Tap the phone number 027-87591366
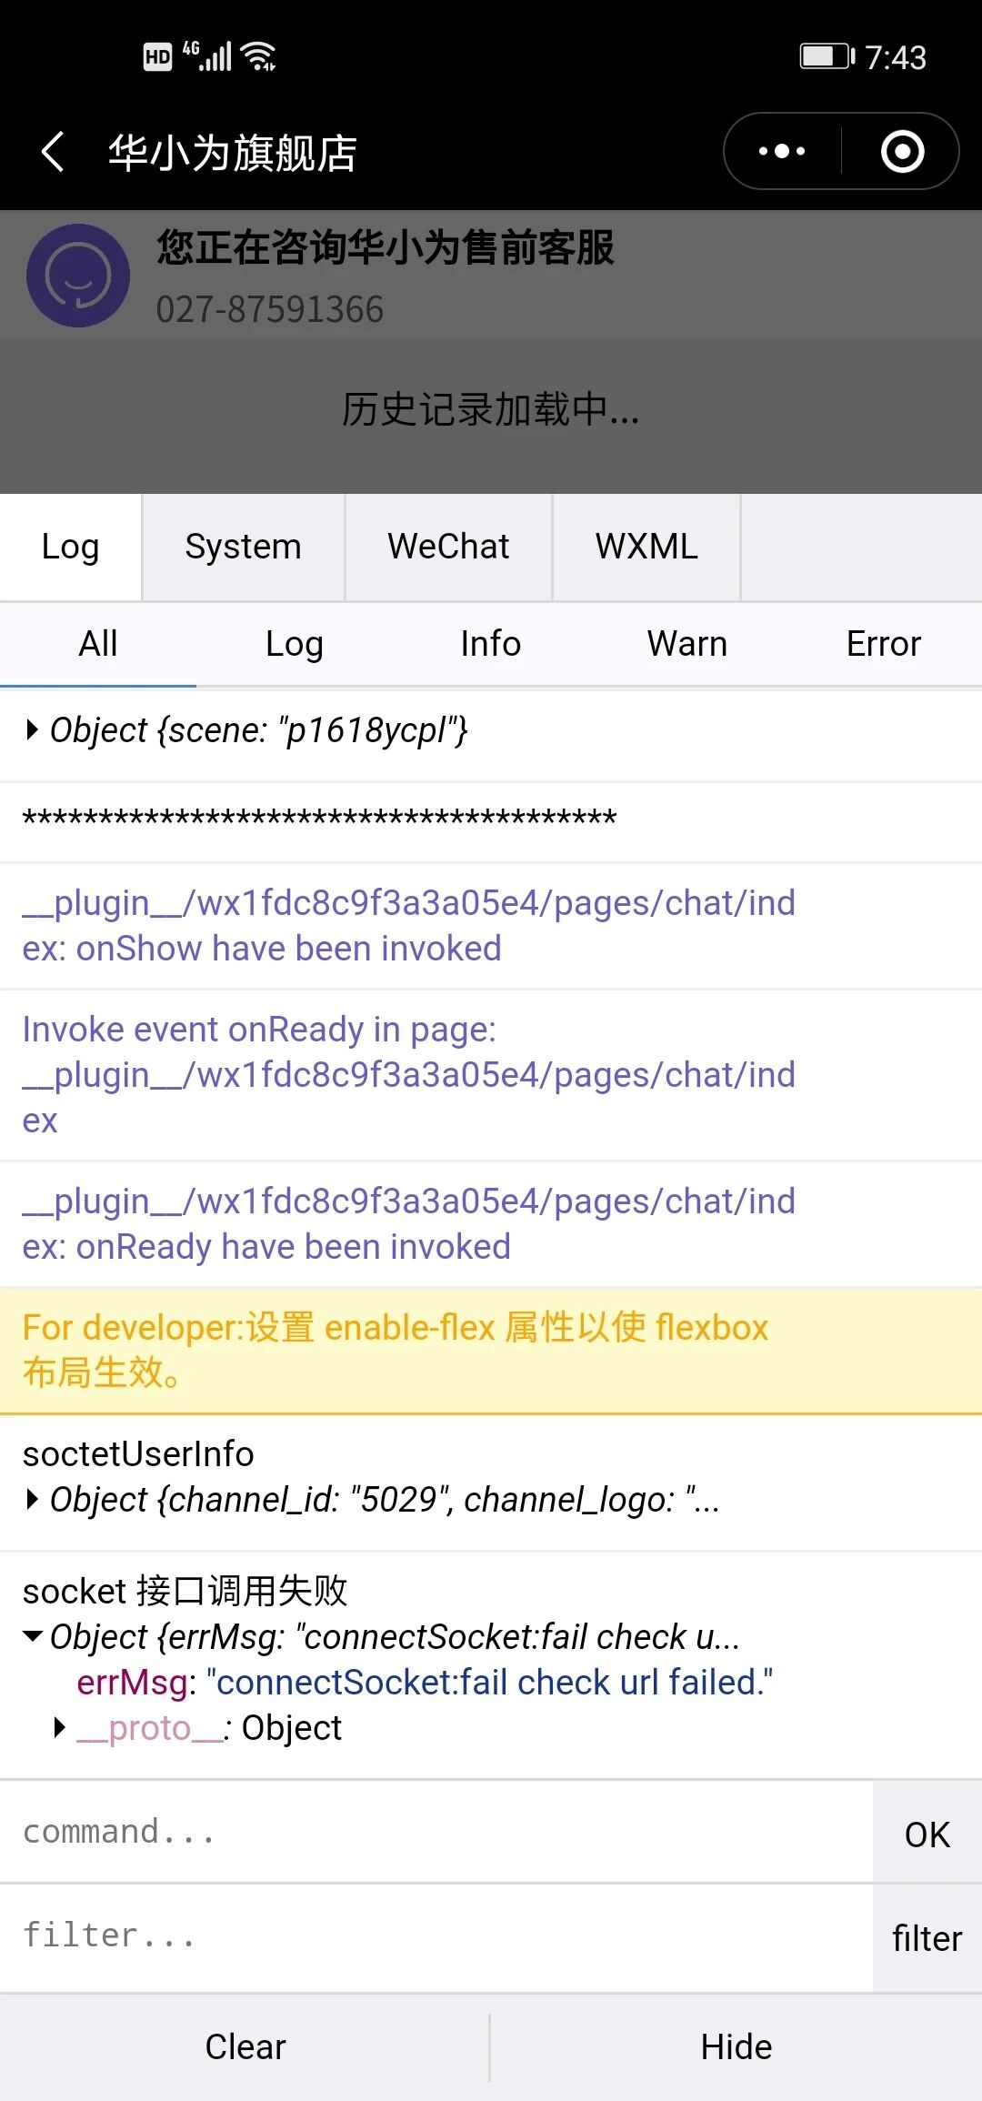The image size is (982, 2101). coord(270,309)
